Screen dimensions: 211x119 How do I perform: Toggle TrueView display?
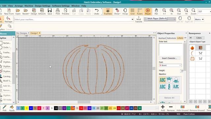(108, 12)
